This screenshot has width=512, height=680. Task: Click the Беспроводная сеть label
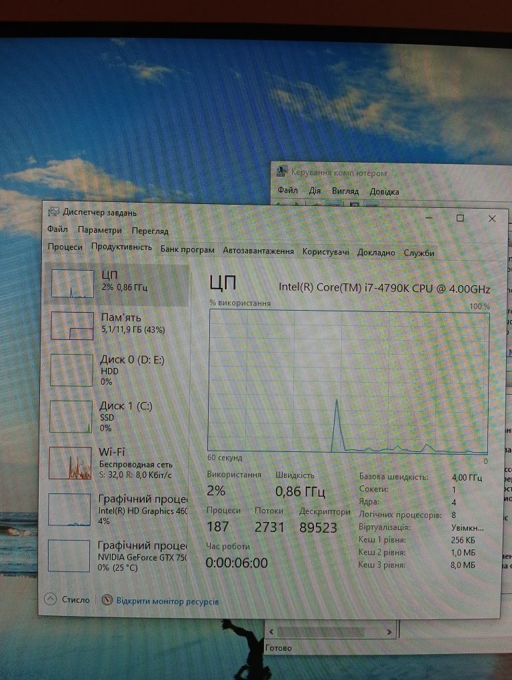136,464
